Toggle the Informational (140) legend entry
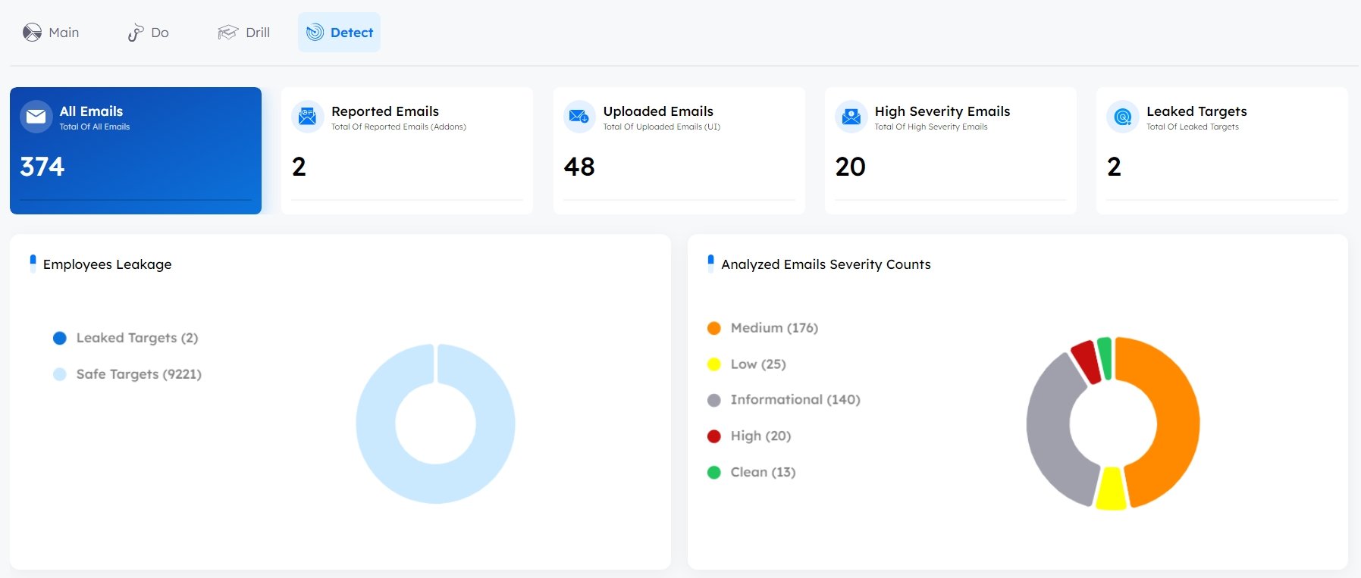Image resolution: width=1361 pixels, height=578 pixels. point(784,400)
